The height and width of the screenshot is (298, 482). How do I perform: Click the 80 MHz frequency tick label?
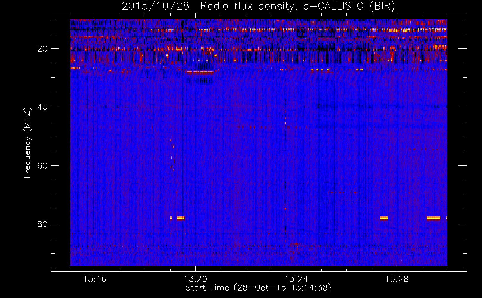pyautogui.click(x=43, y=224)
